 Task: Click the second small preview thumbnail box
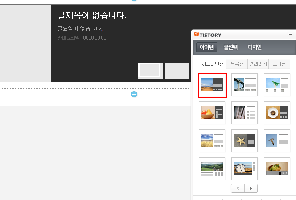coord(177,71)
